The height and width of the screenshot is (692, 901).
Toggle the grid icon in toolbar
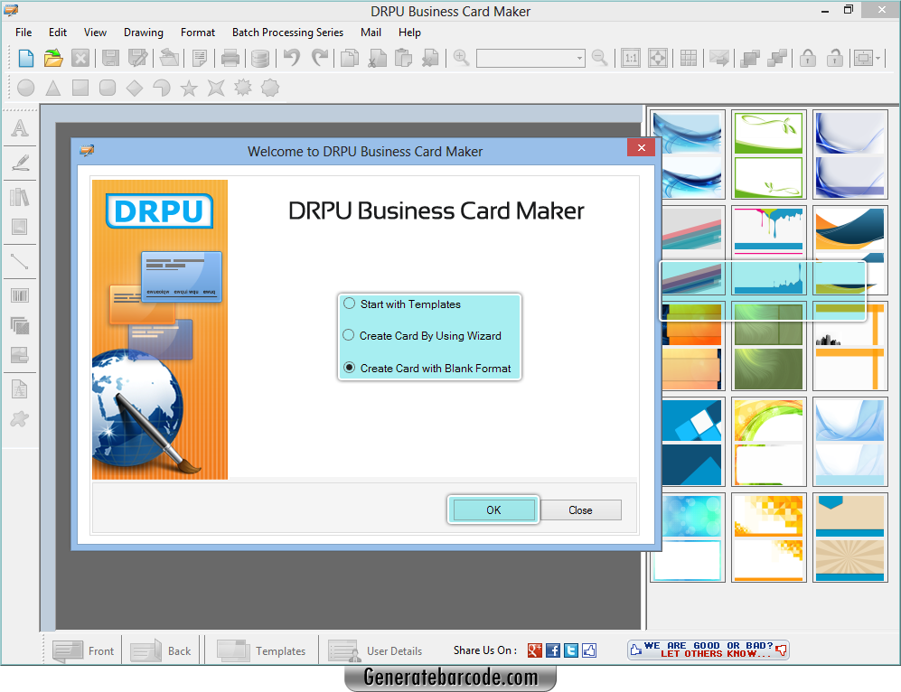point(688,58)
